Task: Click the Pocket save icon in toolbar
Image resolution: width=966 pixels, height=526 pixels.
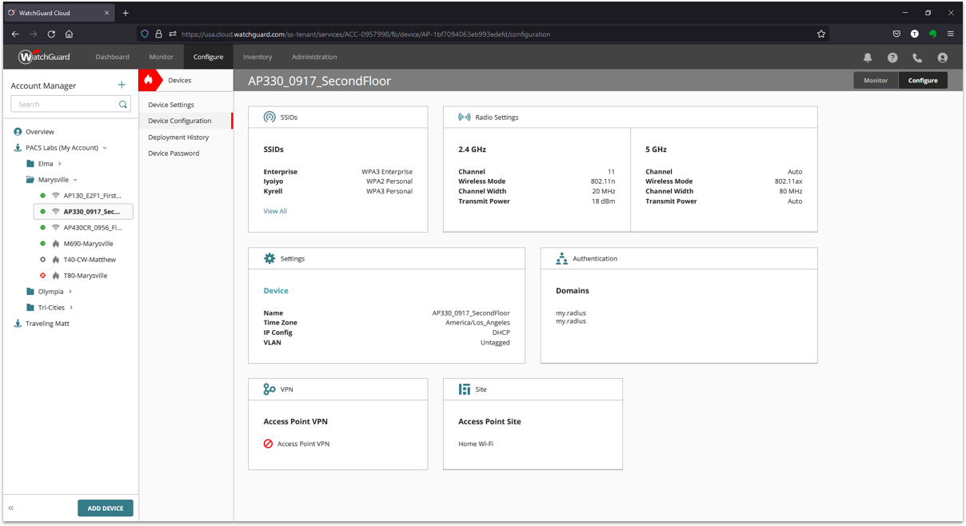Action: pos(896,34)
